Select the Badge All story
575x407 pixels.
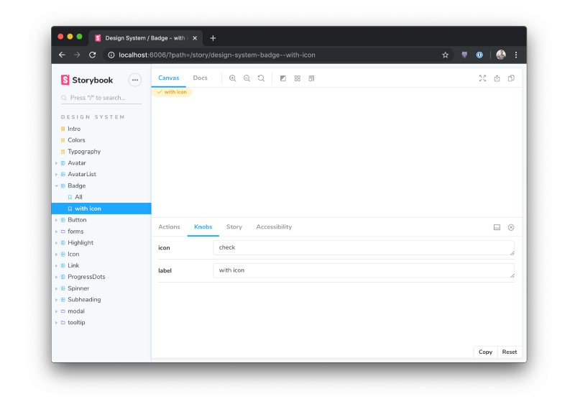pos(78,197)
